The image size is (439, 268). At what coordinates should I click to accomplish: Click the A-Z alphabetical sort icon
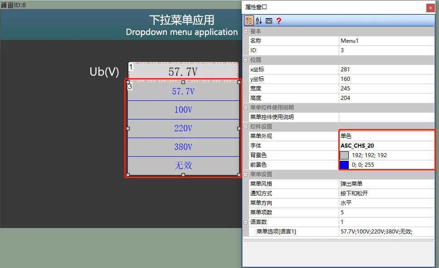pos(258,20)
